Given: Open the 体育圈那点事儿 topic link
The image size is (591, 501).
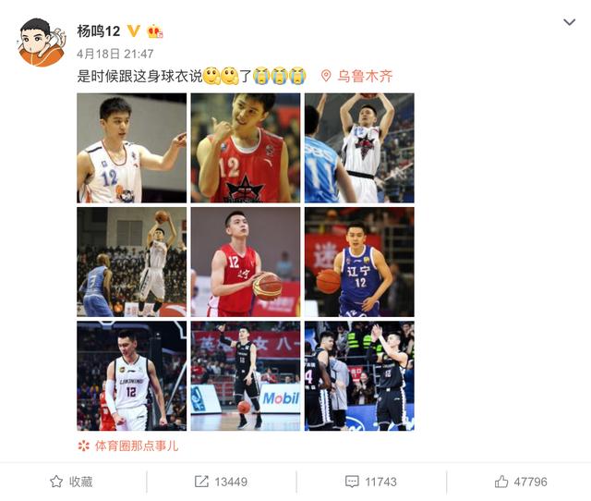Looking at the screenshot, I should tap(136, 446).
